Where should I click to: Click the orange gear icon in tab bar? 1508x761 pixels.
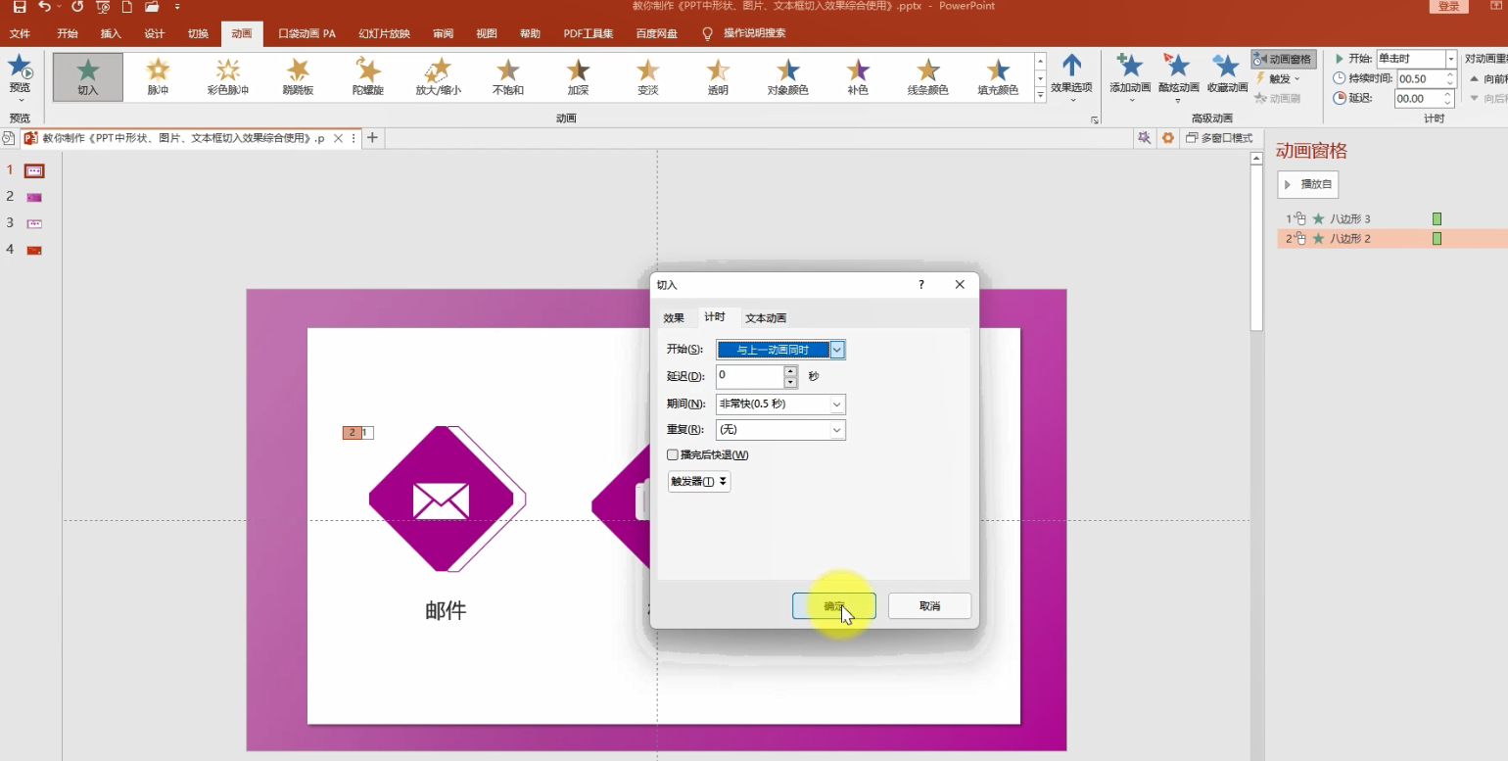1167,138
